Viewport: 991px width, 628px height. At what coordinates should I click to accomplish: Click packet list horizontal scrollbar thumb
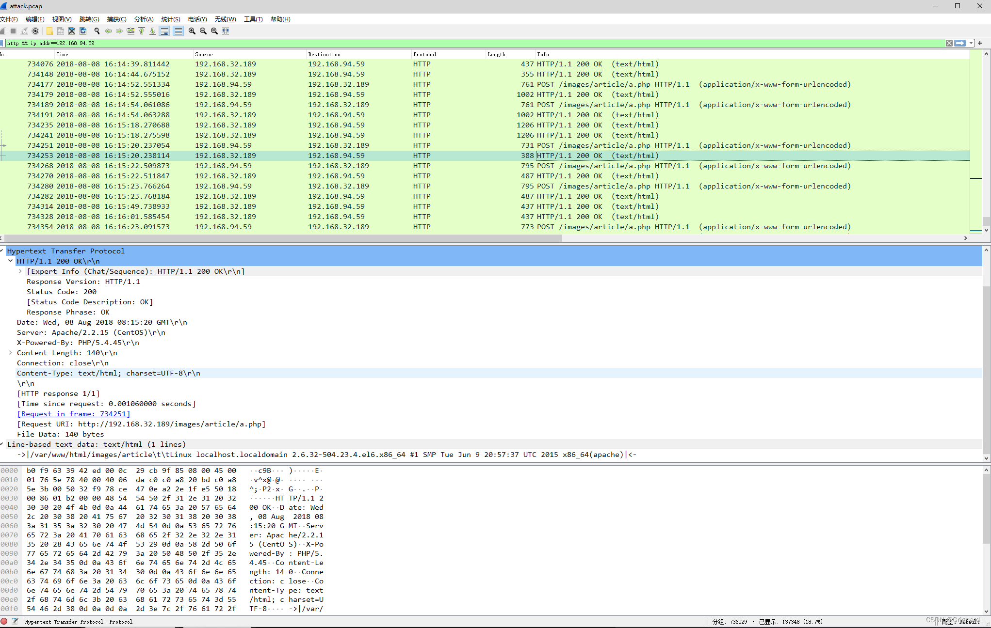(x=283, y=238)
